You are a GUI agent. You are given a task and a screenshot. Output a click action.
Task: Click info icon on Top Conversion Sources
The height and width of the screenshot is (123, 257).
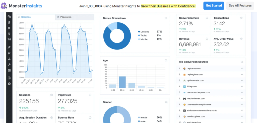(242, 62)
